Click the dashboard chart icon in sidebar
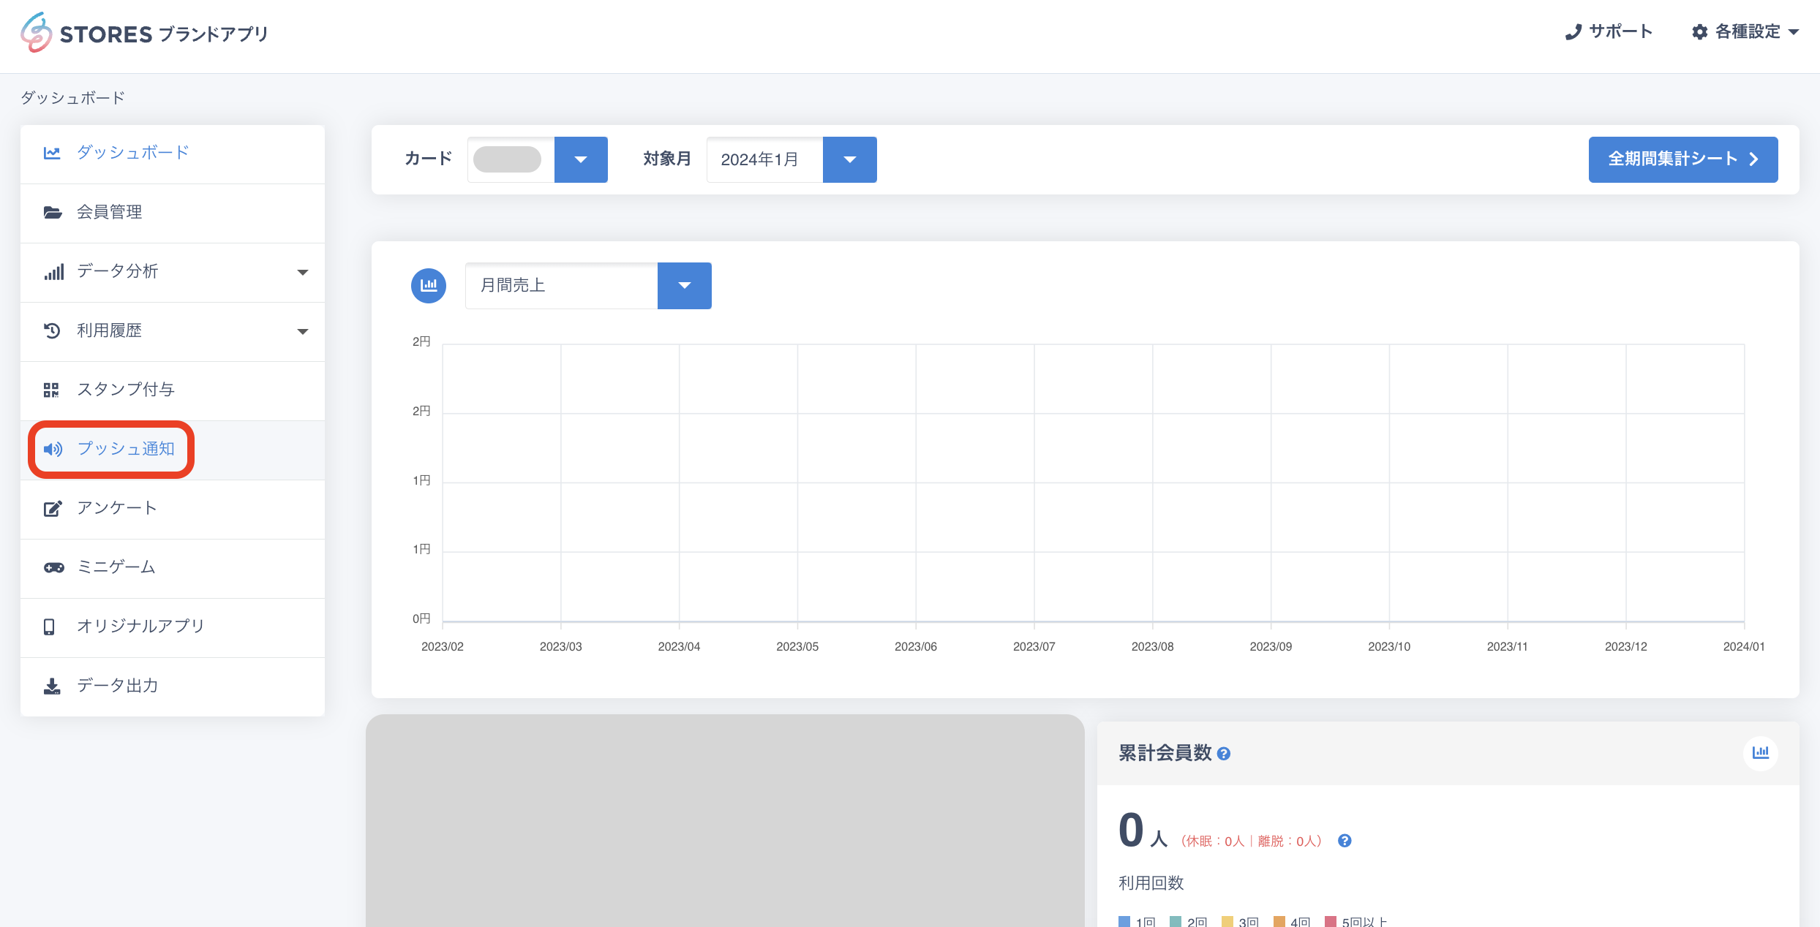This screenshot has width=1820, height=927. coord(52,153)
